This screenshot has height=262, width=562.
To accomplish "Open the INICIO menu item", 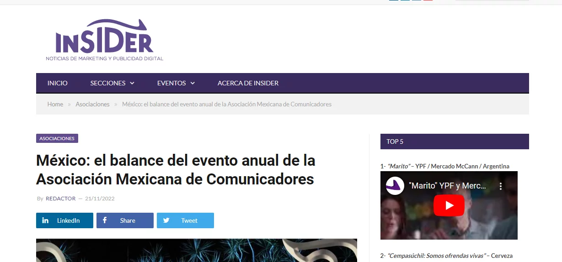I will coord(57,83).
